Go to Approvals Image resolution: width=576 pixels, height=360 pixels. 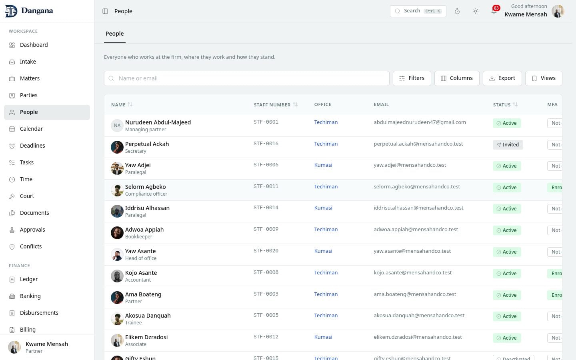47,230
